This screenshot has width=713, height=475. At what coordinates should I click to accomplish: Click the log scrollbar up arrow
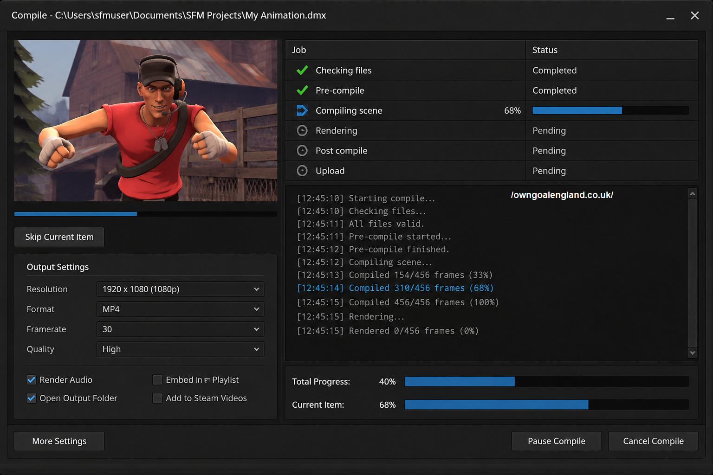pyautogui.click(x=692, y=193)
